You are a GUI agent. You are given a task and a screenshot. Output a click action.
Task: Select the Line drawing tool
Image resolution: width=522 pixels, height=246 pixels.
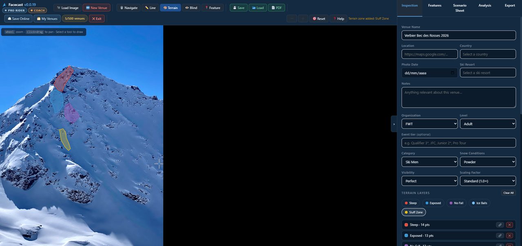pyautogui.click(x=150, y=8)
